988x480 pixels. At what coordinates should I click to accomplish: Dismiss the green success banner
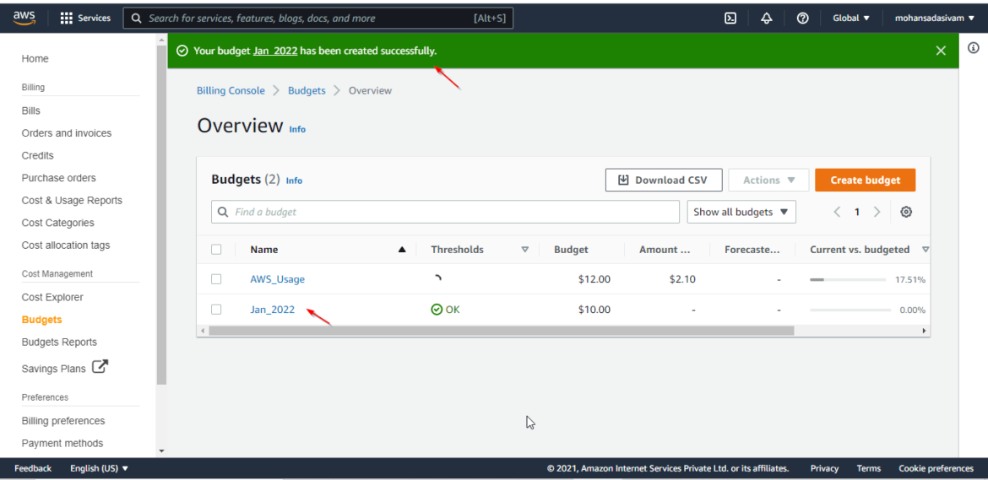click(941, 51)
